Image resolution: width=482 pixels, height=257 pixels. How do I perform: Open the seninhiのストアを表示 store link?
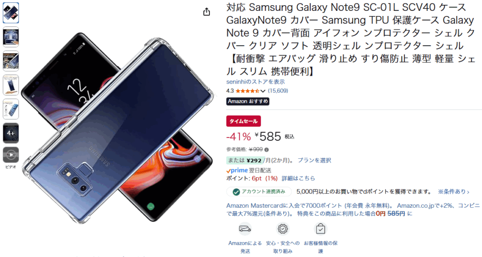pos(256,82)
